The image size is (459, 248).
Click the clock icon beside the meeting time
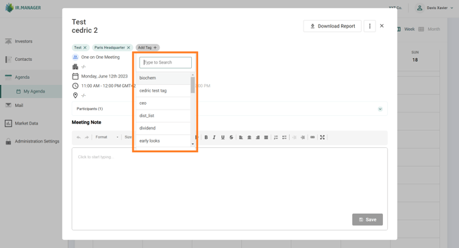[75, 86]
